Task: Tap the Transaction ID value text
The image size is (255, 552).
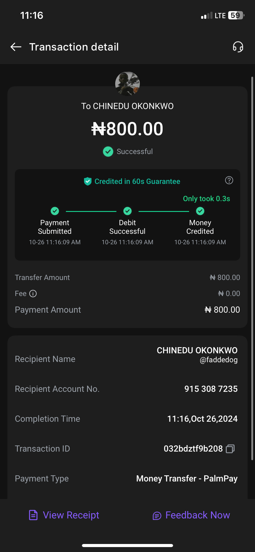Action: (x=193, y=449)
